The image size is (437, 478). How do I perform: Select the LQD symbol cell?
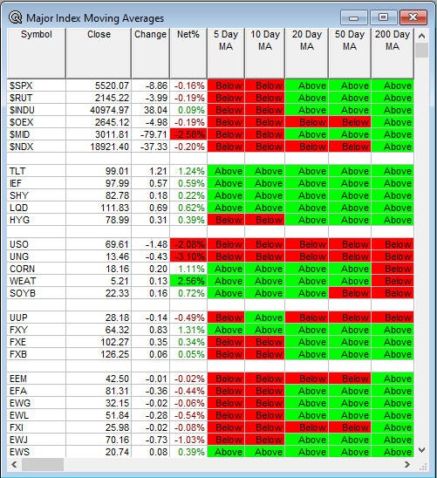pyautogui.click(x=37, y=208)
